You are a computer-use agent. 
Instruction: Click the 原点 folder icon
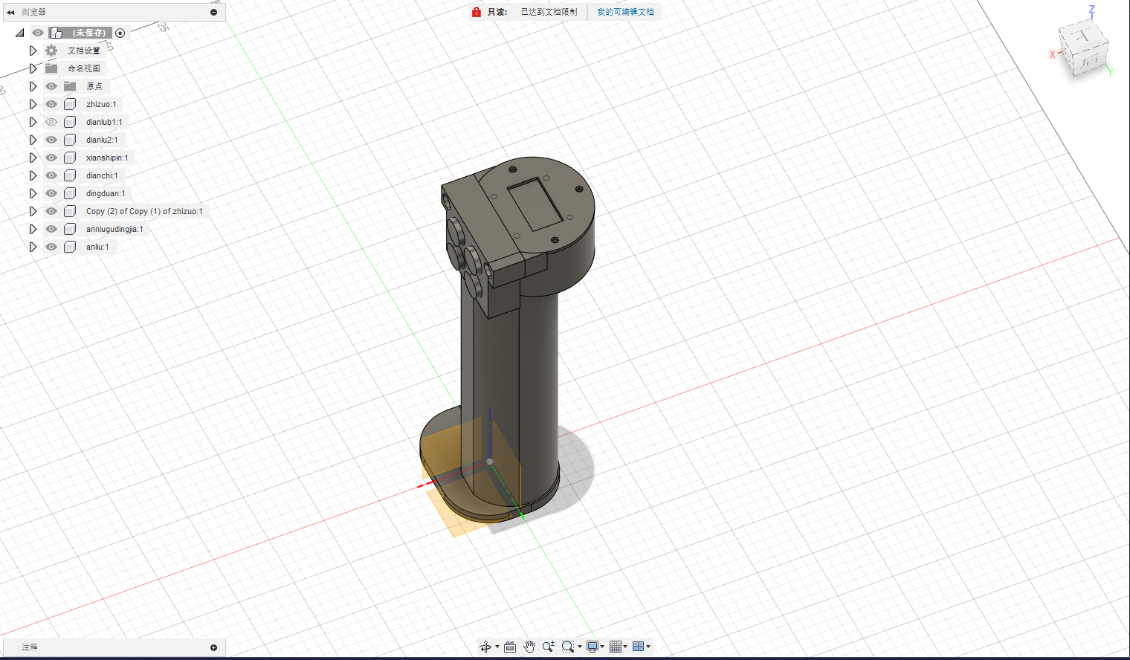tap(70, 86)
